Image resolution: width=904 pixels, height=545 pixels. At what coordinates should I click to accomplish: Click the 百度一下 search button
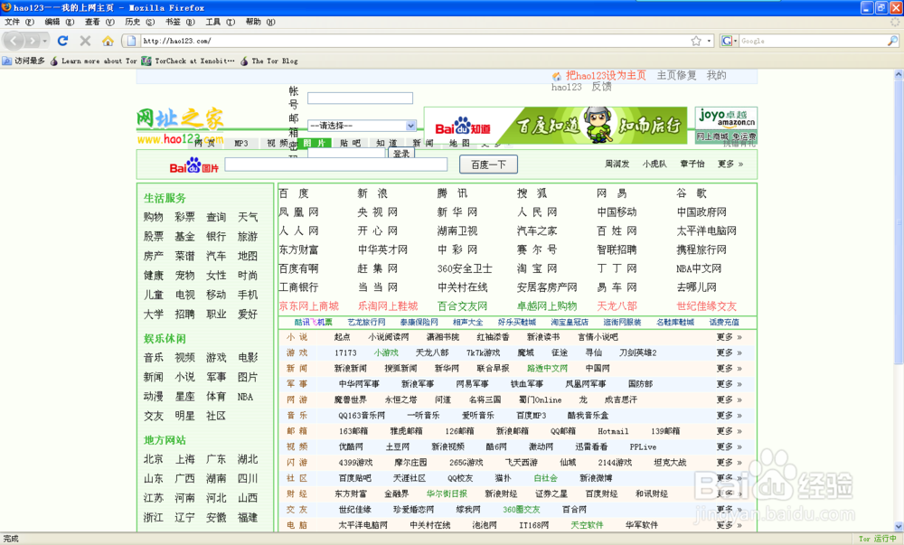(488, 164)
